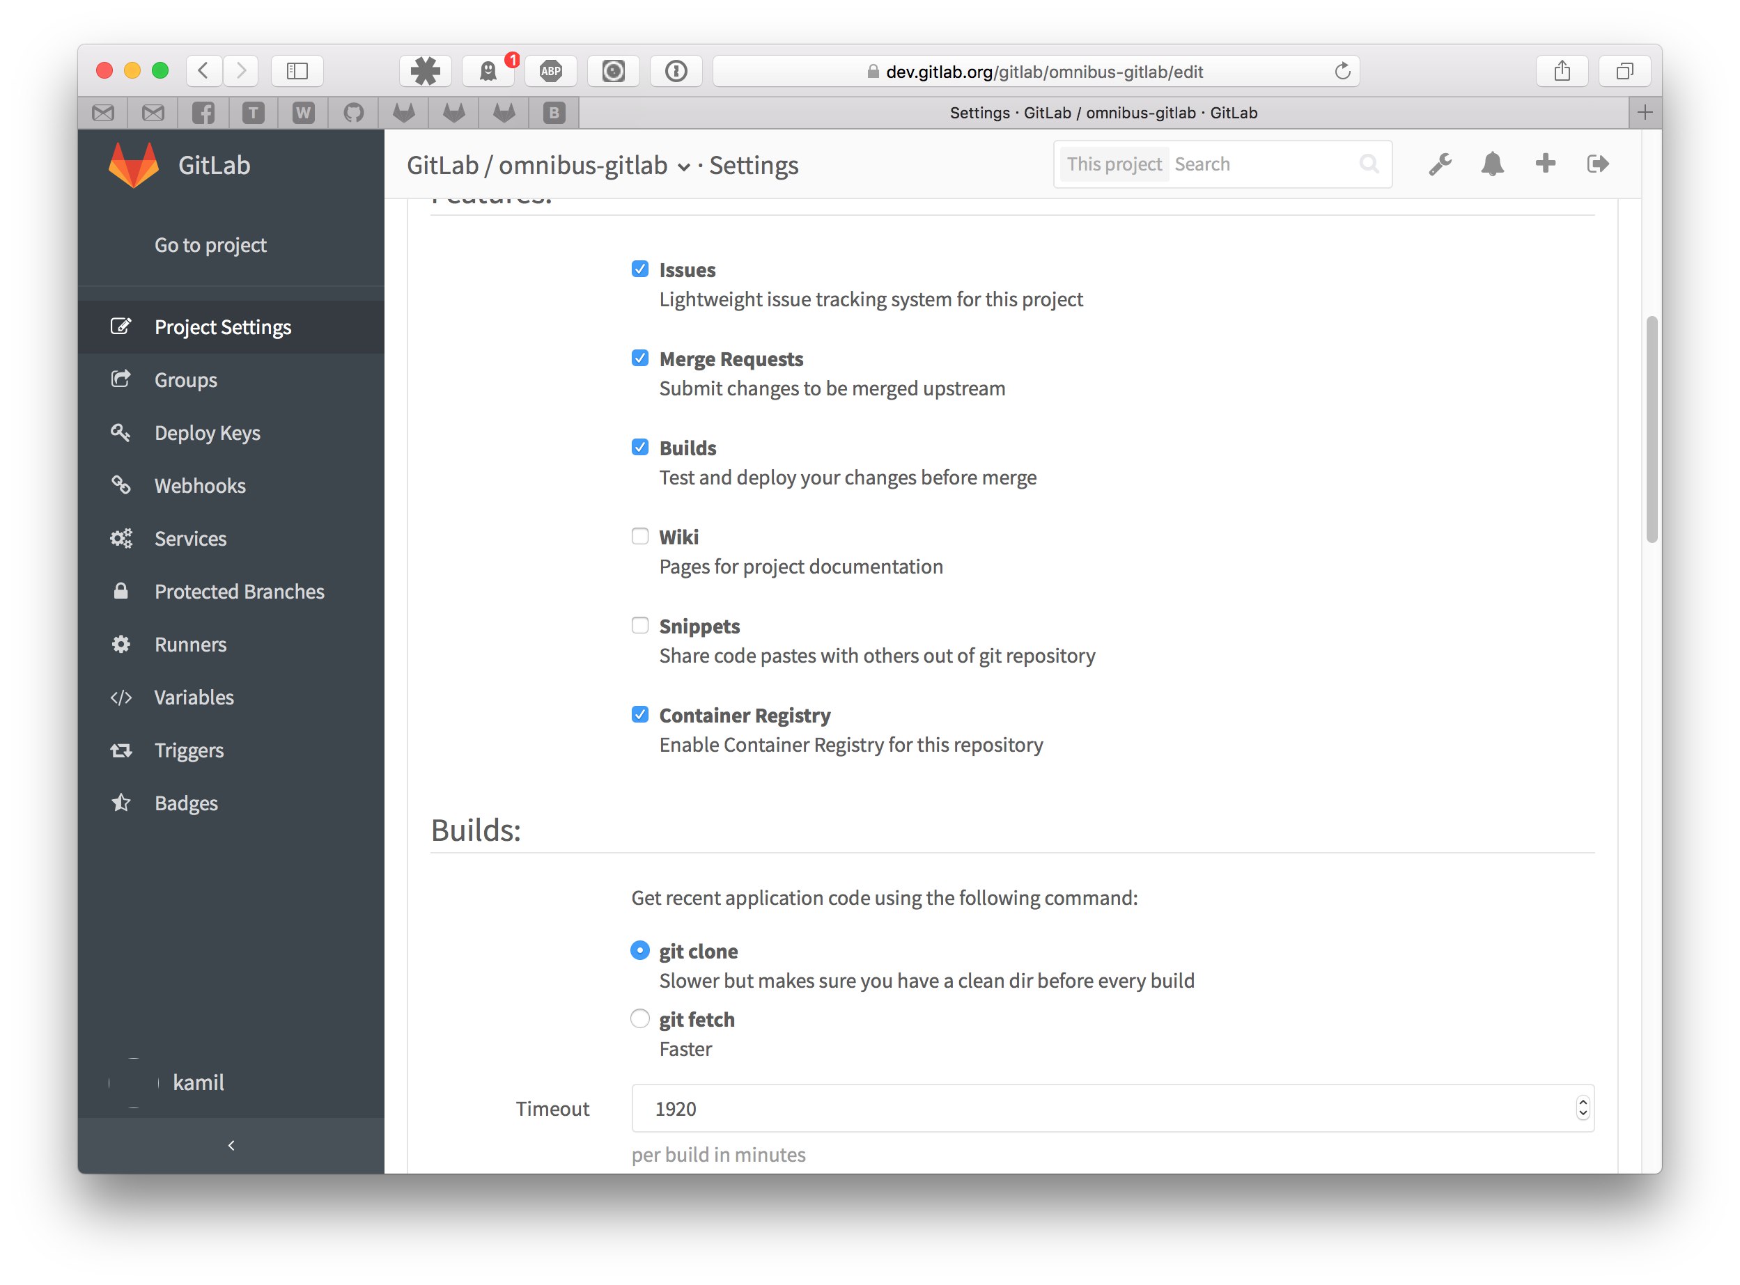Viewport: 1740px width, 1285px height.
Task: Switch to pinned Facebook tab
Action: pos(203,113)
